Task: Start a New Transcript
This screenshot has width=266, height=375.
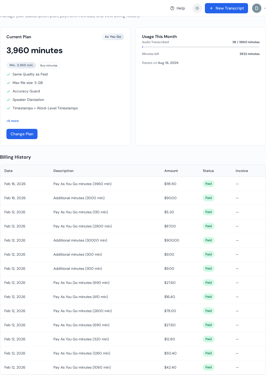Action: click(x=226, y=8)
